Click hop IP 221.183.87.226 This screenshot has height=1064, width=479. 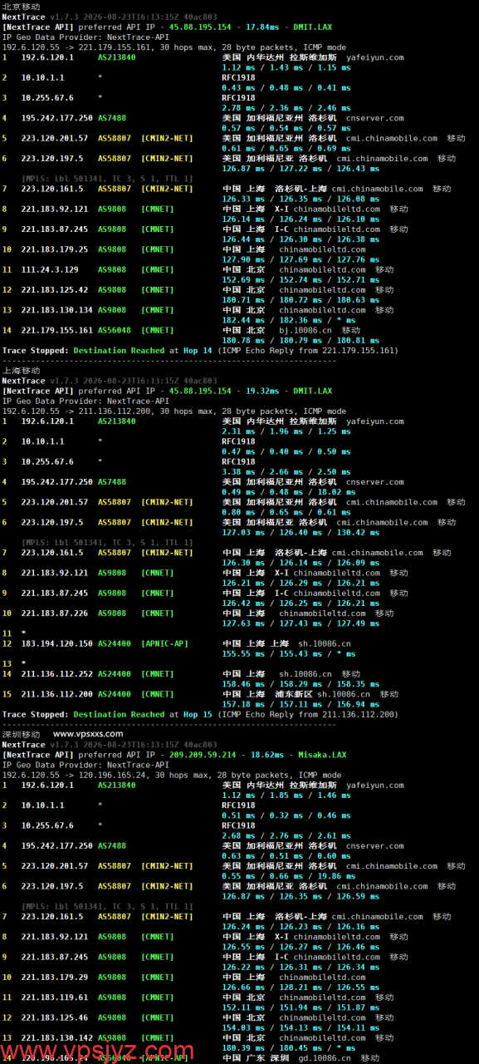(54, 613)
